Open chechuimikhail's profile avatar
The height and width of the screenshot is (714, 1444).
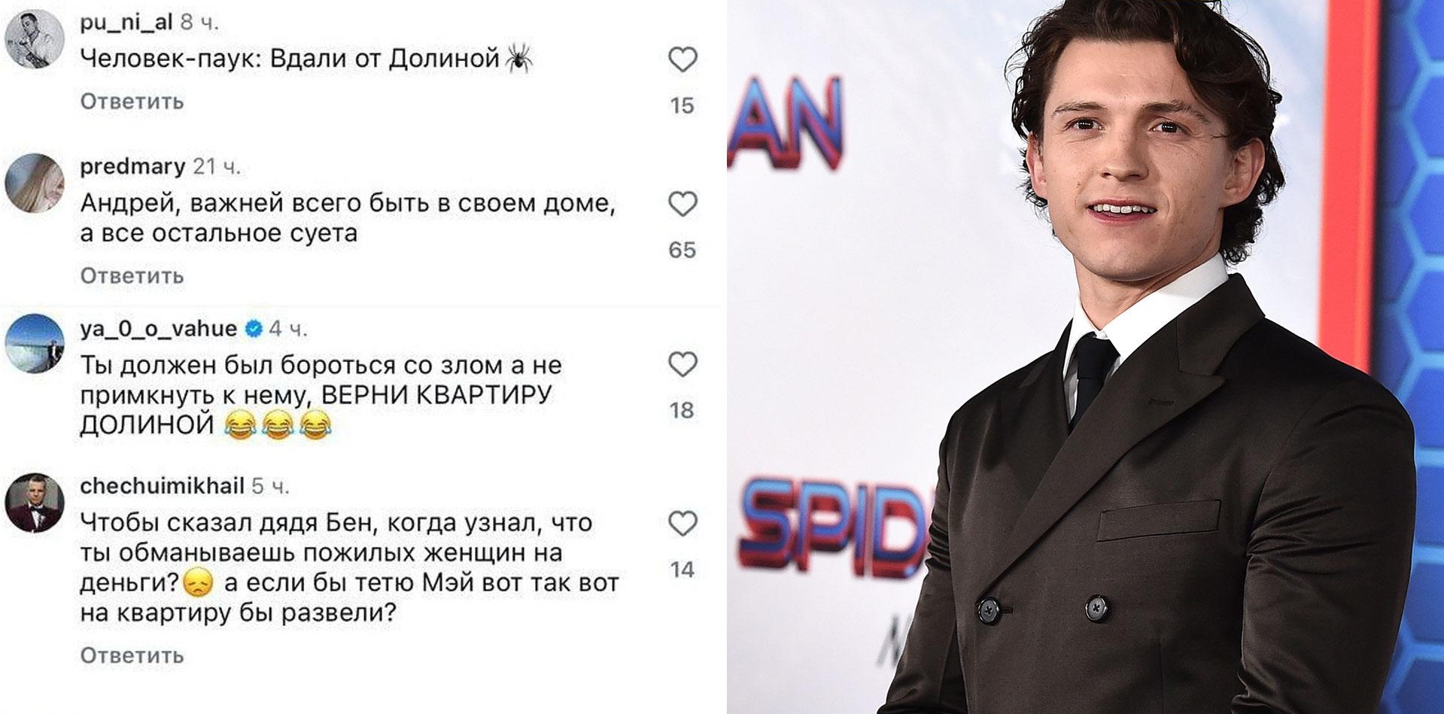tap(35, 503)
